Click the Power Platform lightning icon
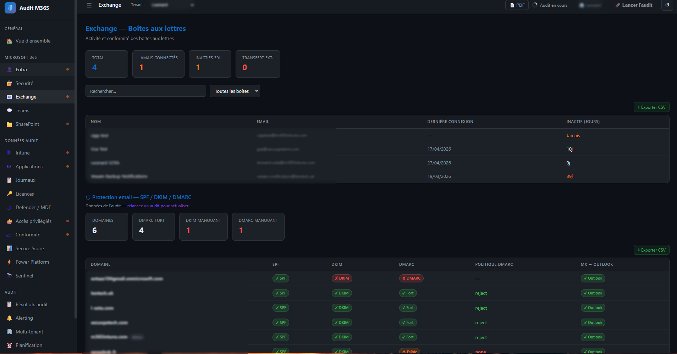This screenshot has height=354, width=677. [x=9, y=262]
